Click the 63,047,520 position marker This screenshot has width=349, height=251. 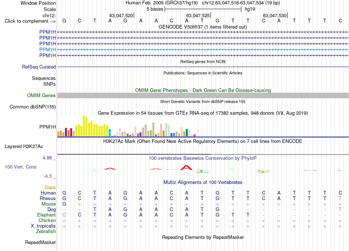coord(121,16)
